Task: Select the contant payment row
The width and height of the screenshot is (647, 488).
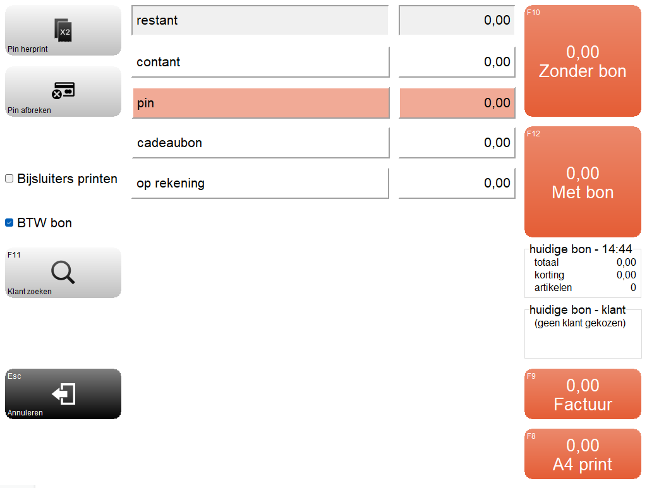Action: (260, 62)
